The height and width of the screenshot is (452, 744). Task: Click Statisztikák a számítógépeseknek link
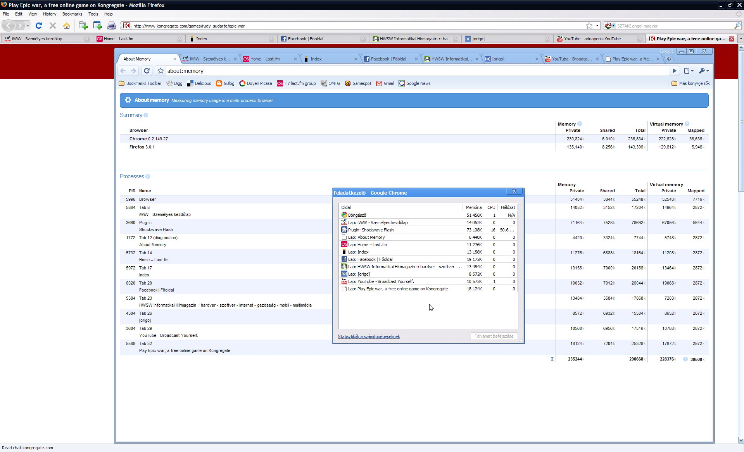369,336
